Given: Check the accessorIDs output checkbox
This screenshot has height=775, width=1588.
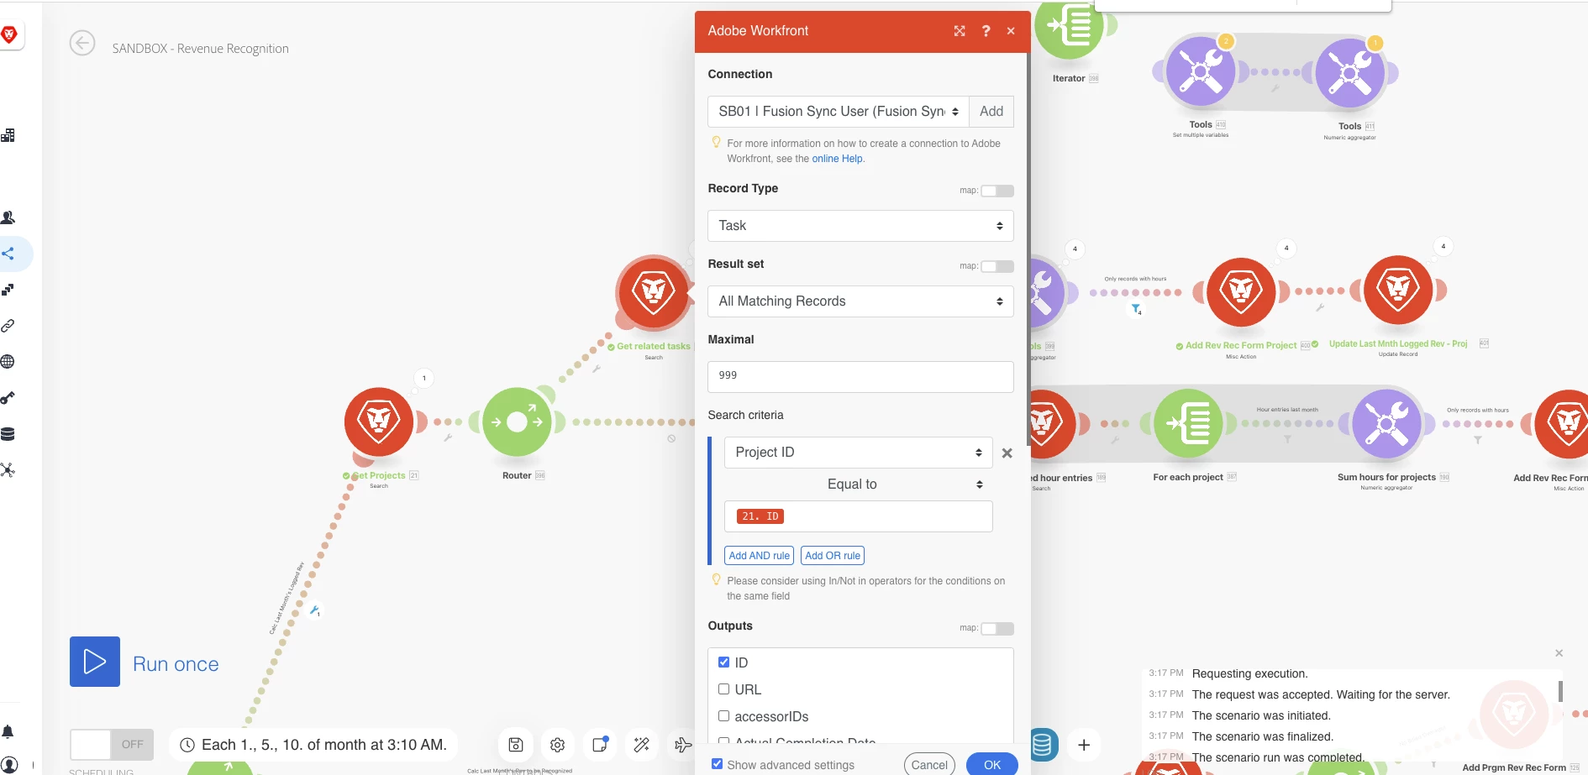Looking at the screenshot, I should [x=723, y=716].
